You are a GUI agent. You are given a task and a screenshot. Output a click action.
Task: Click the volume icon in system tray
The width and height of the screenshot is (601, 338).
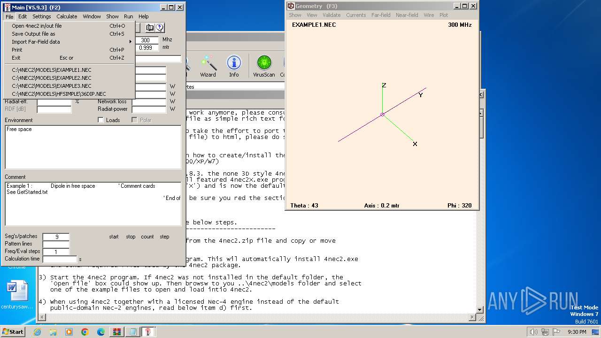click(x=533, y=332)
